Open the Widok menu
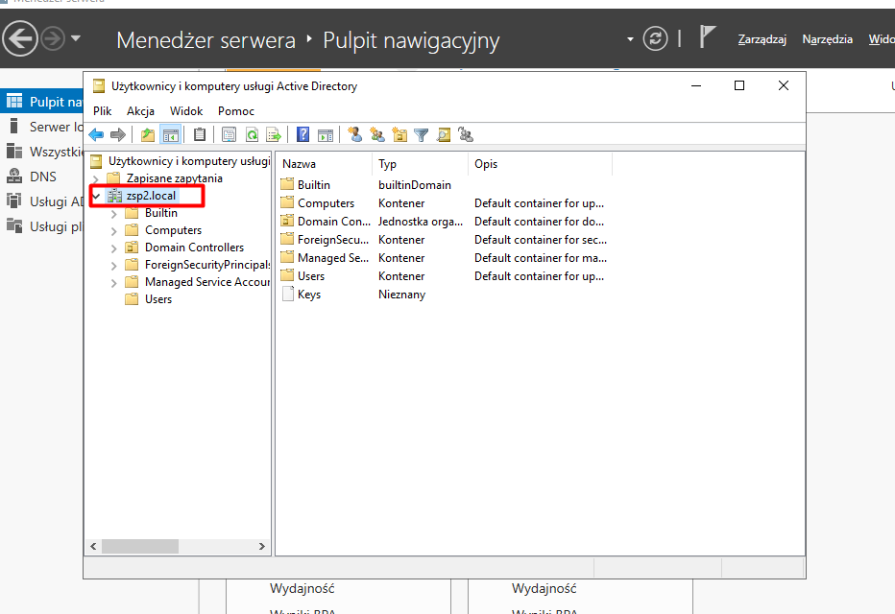The width and height of the screenshot is (895, 614). (x=186, y=111)
